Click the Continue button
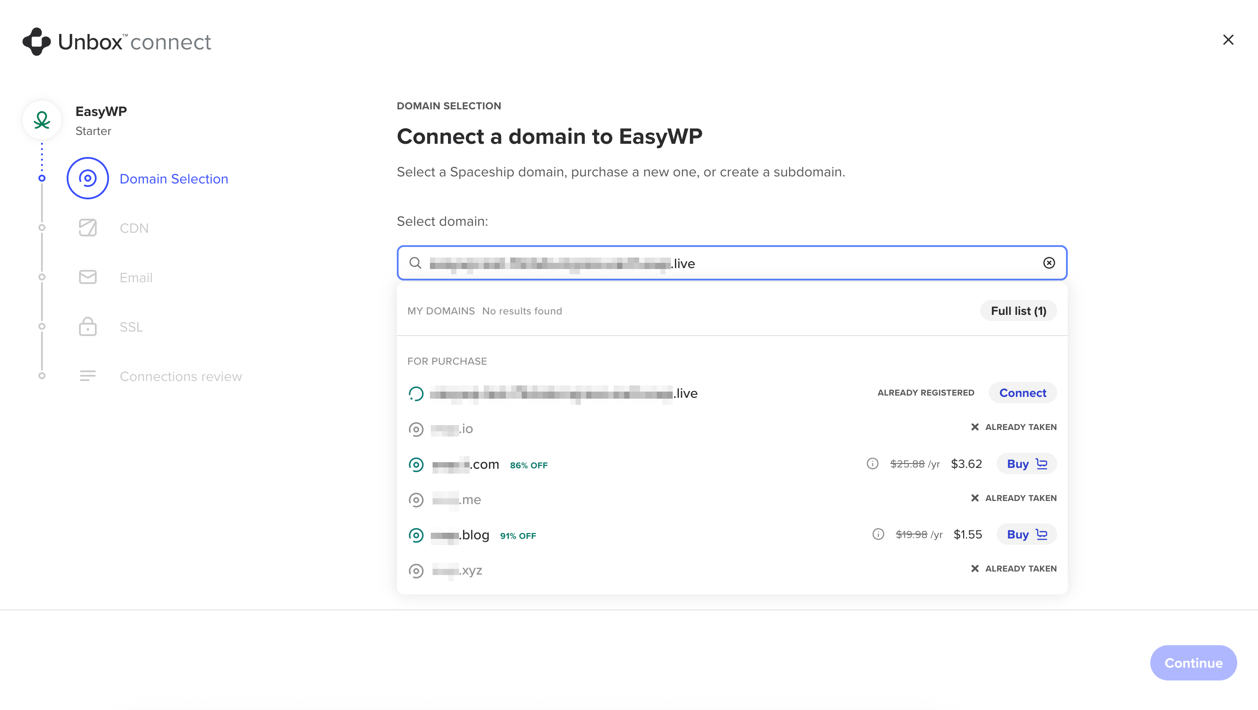The width and height of the screenshot is (1258, 710). pyautogui.click(x=1193, y=663)
